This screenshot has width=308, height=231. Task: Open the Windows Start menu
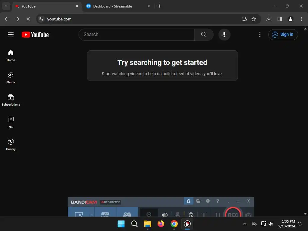click(121, 224)
